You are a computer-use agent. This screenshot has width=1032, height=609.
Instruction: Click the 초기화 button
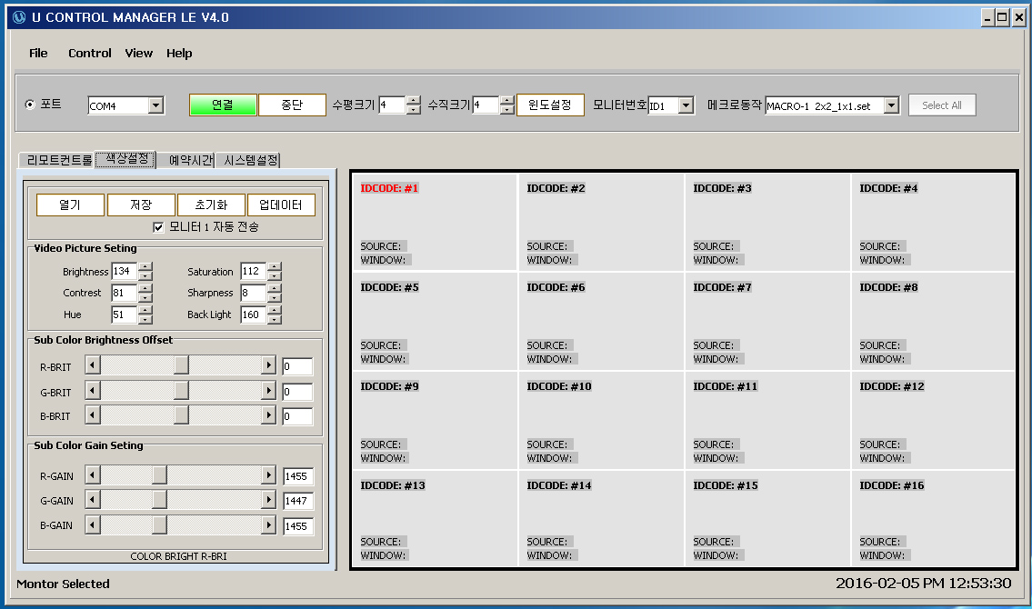(211, 205)
